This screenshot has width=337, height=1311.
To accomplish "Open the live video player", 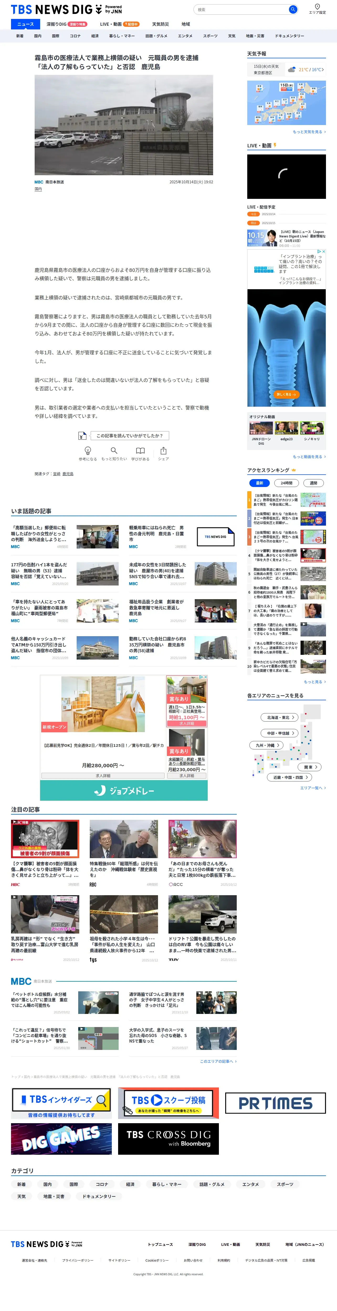I will point(286,176).
